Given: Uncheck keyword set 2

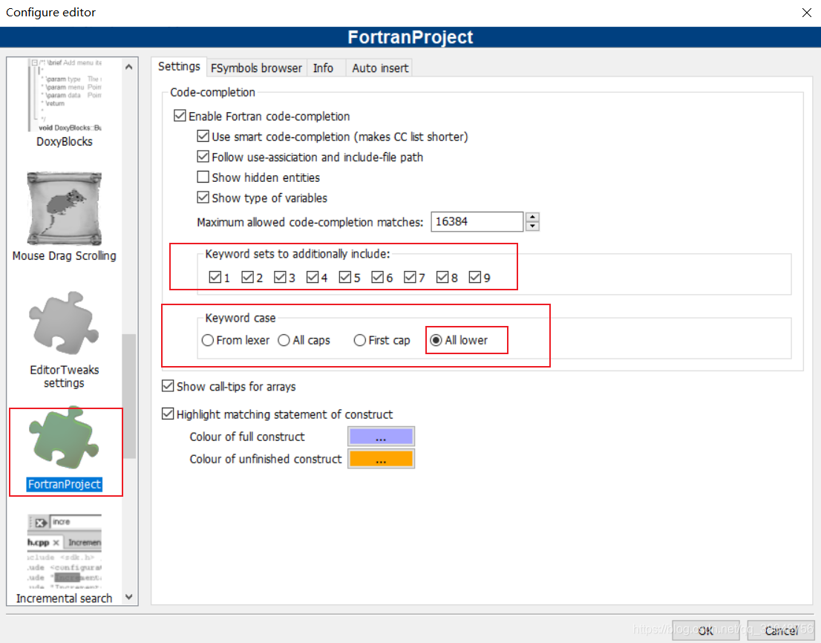Looking at the screenshot, I should point(247,277).
